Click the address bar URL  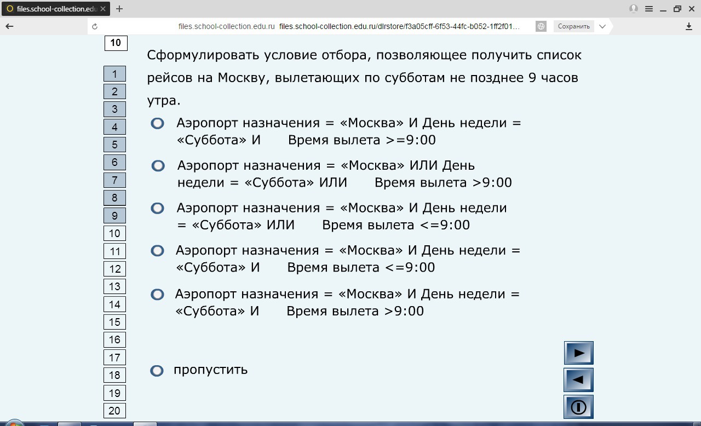pyautogui.click(x=399, y=26)
